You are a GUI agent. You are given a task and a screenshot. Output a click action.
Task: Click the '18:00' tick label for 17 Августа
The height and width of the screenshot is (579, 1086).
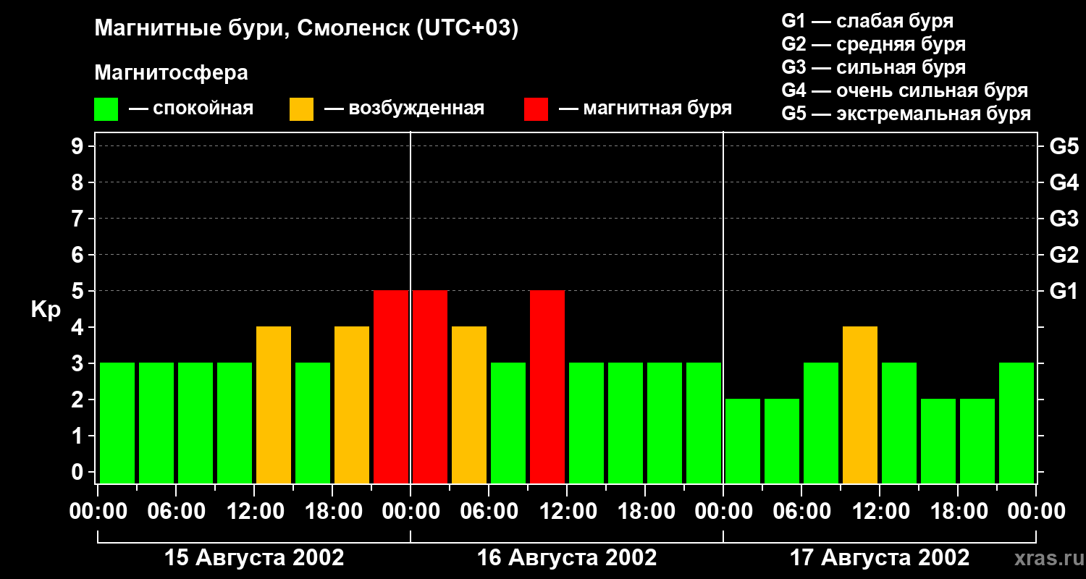point(958,511)
